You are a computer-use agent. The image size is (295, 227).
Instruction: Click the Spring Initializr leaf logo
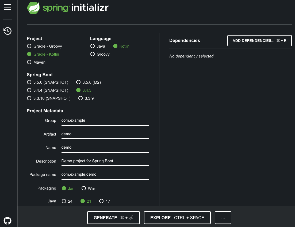33,8
